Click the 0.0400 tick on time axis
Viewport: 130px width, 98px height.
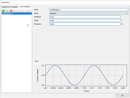61,88
